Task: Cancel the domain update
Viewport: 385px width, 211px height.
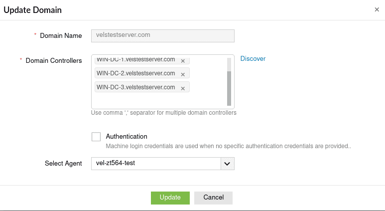Action: (213, 198)
